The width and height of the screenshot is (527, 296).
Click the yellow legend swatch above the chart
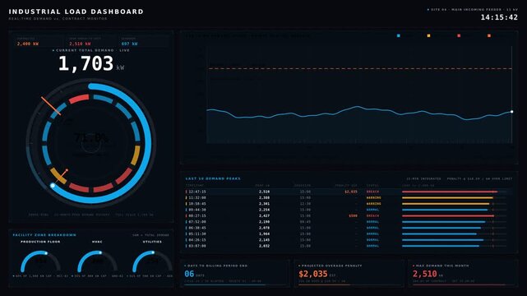428,35
